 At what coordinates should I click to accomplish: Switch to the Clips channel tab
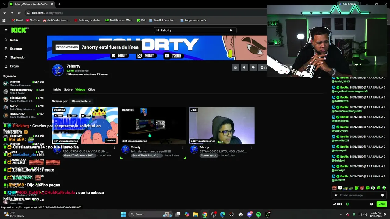click(91, 89)
